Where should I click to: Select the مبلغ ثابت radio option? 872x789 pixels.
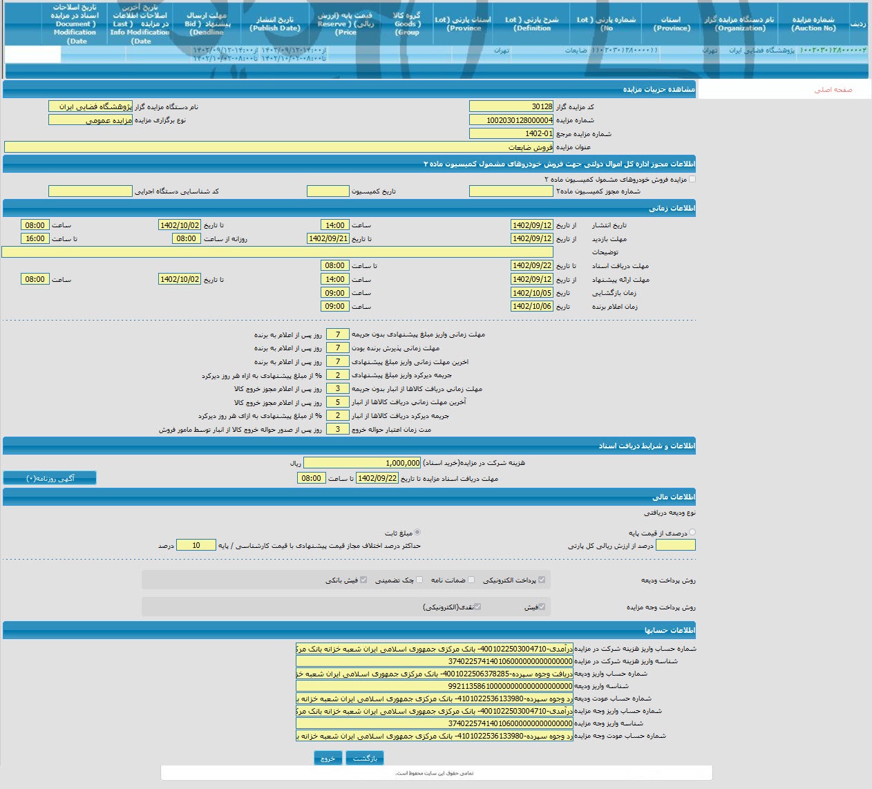click(x=417, y=533)
